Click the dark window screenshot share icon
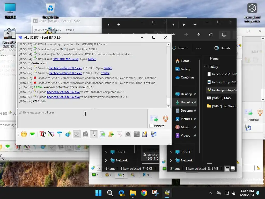Image resolution: width=265 pixels, height=199 pixels. point(137,134)
